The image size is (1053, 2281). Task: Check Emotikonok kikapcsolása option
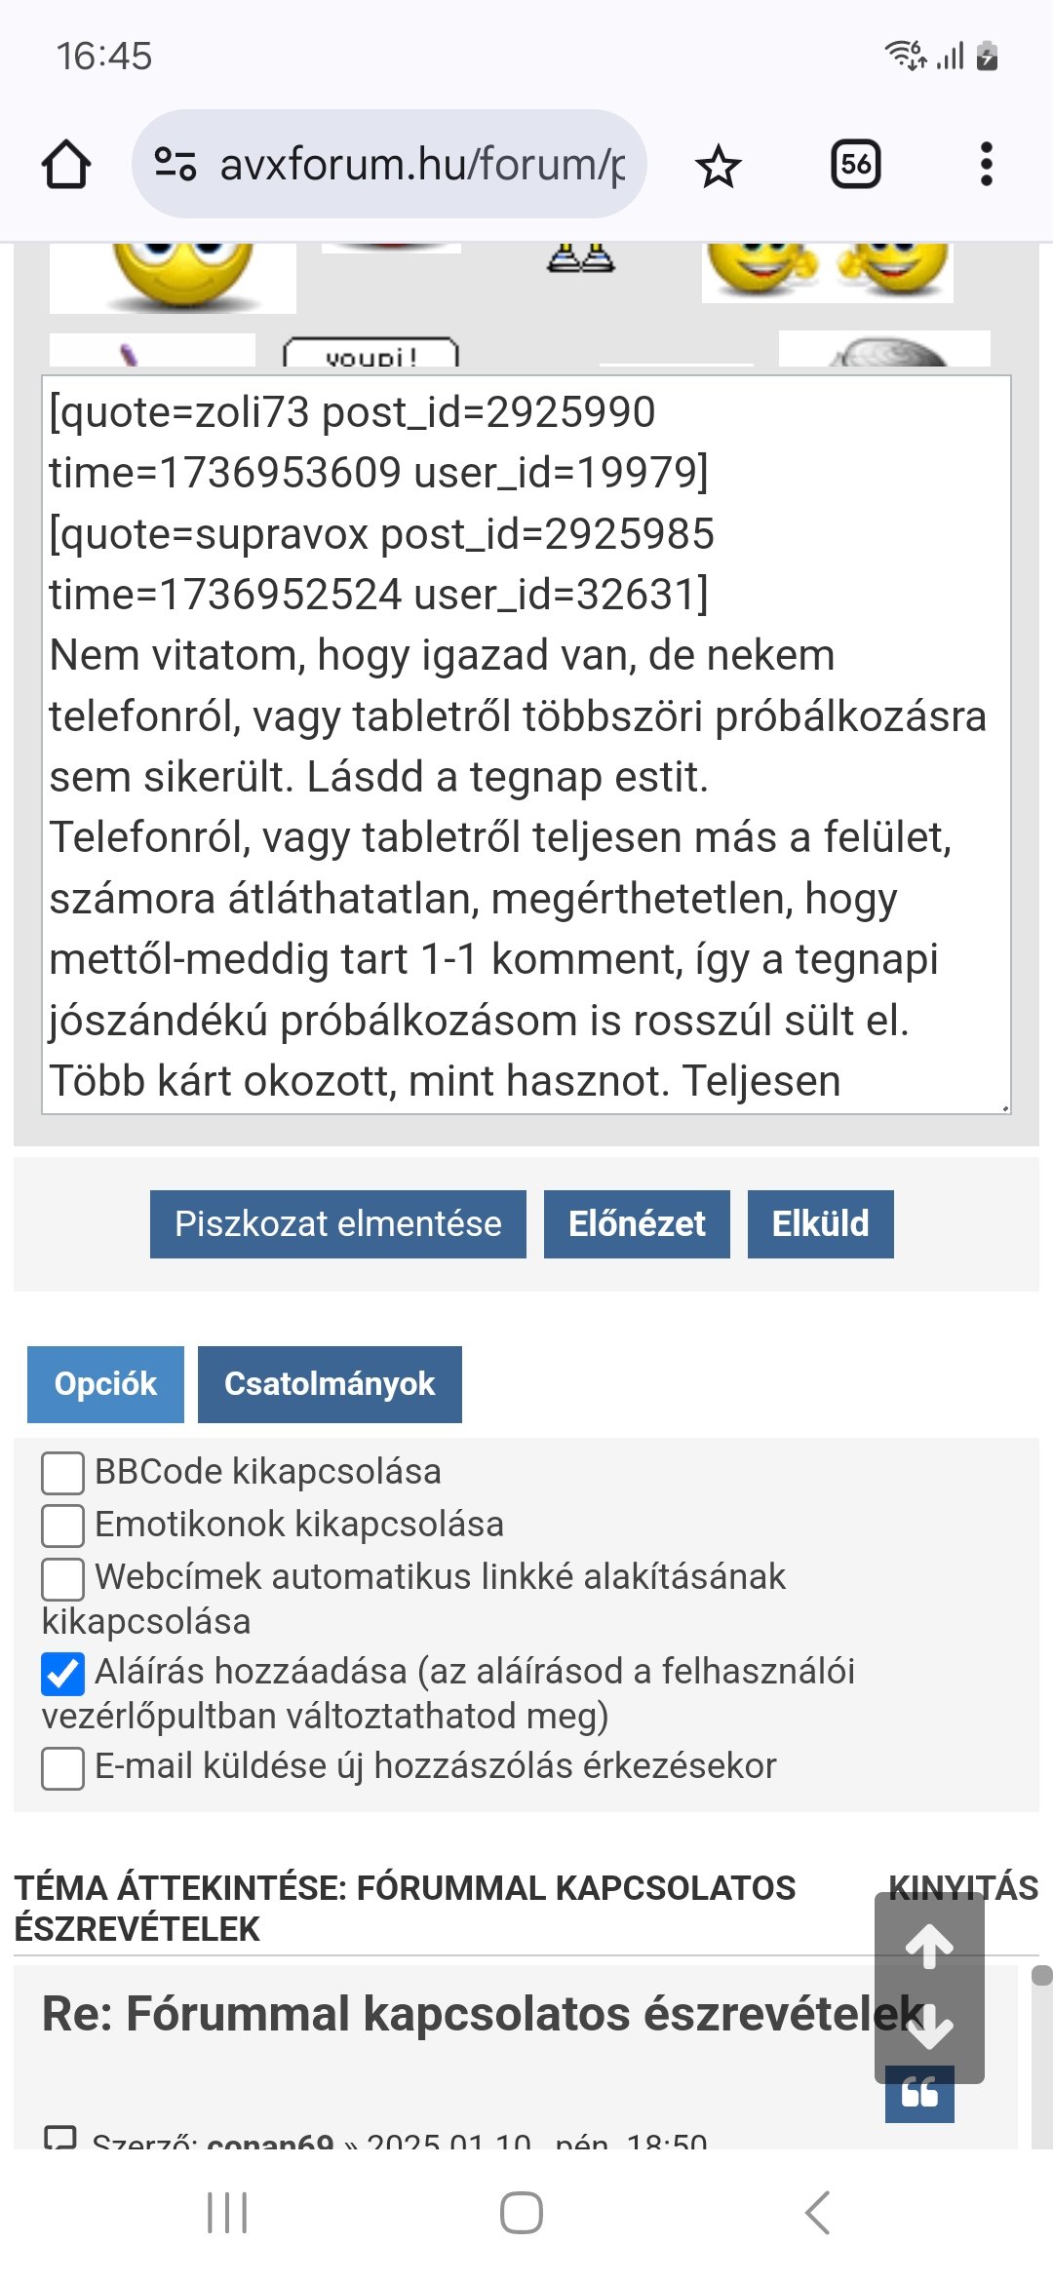[x=62, y=1526]
